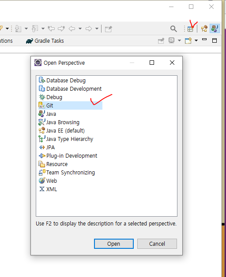Click the Open Console icon
The image size is (226, 277).
pyautogui.click(x=188, y=41)
